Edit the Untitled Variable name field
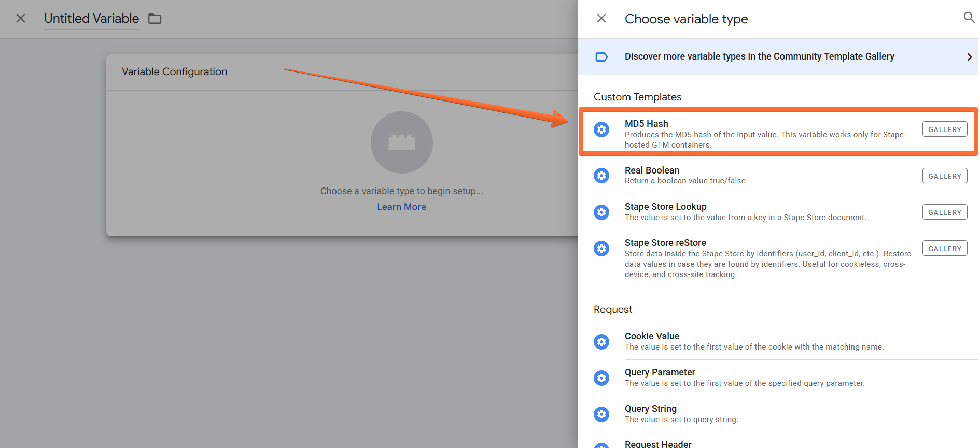 [92, 19]
